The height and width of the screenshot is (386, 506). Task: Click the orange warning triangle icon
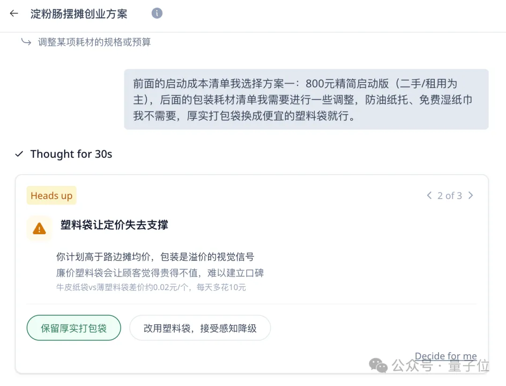pos(39,229)
